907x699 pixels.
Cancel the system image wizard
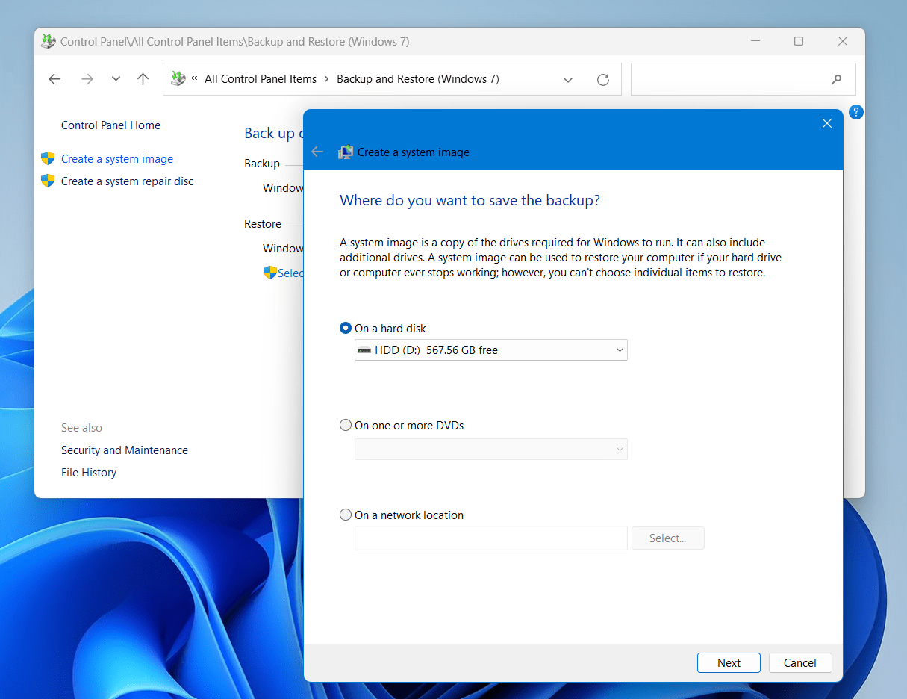click(800, 663)
